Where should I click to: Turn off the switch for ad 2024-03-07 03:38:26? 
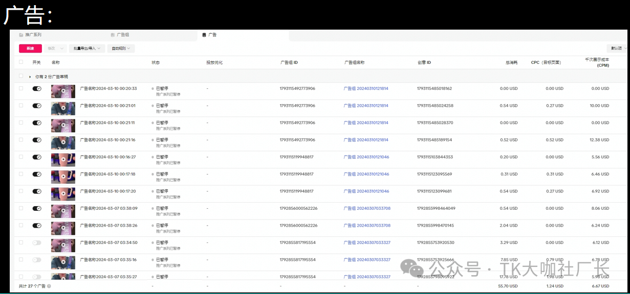pyautogui.click(x=37, y=225)
